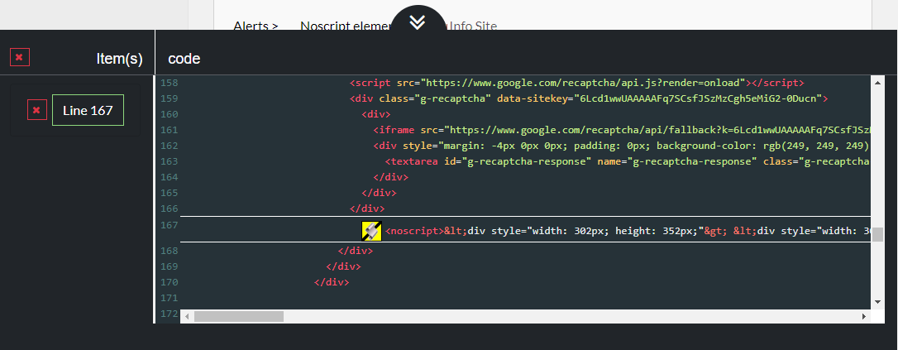This screenshot has width=898, height=350.
Task: Click the iframe tag on line 161
Action: 622,129
